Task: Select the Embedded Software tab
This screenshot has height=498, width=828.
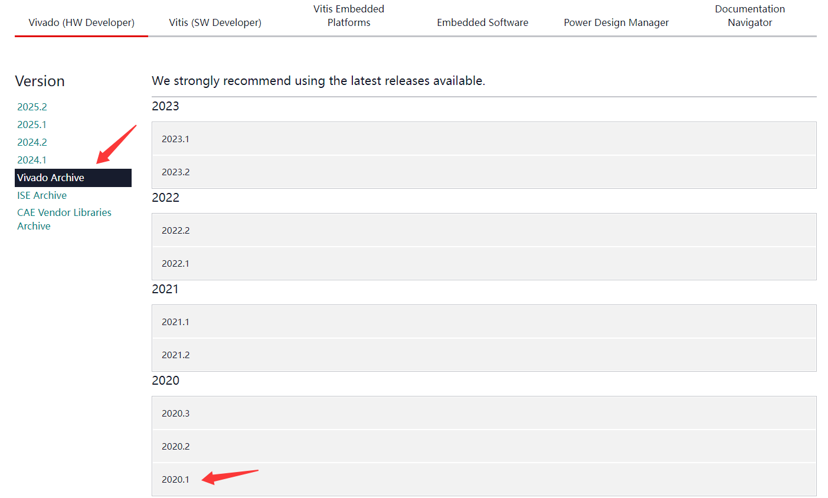Action: click(x=483, y=22)
